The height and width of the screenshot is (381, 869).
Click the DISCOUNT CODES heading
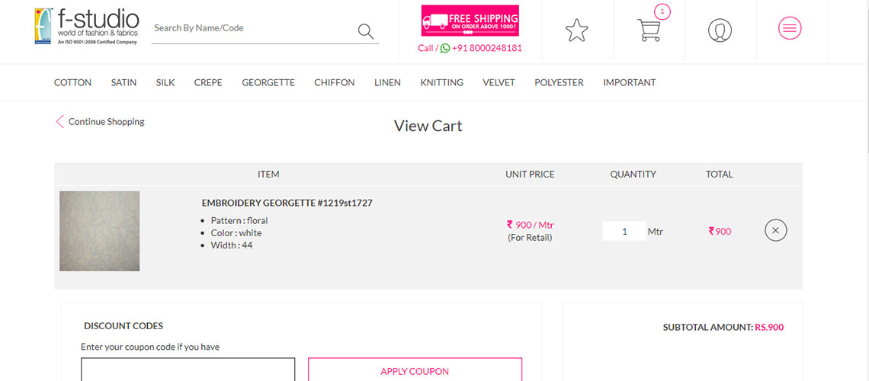(x=123, y=325)
